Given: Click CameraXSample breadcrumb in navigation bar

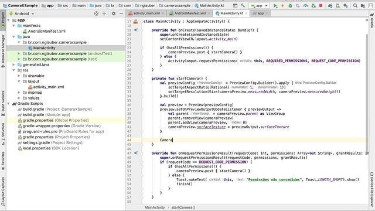Looking at the screenshot, I should (20, 5).
